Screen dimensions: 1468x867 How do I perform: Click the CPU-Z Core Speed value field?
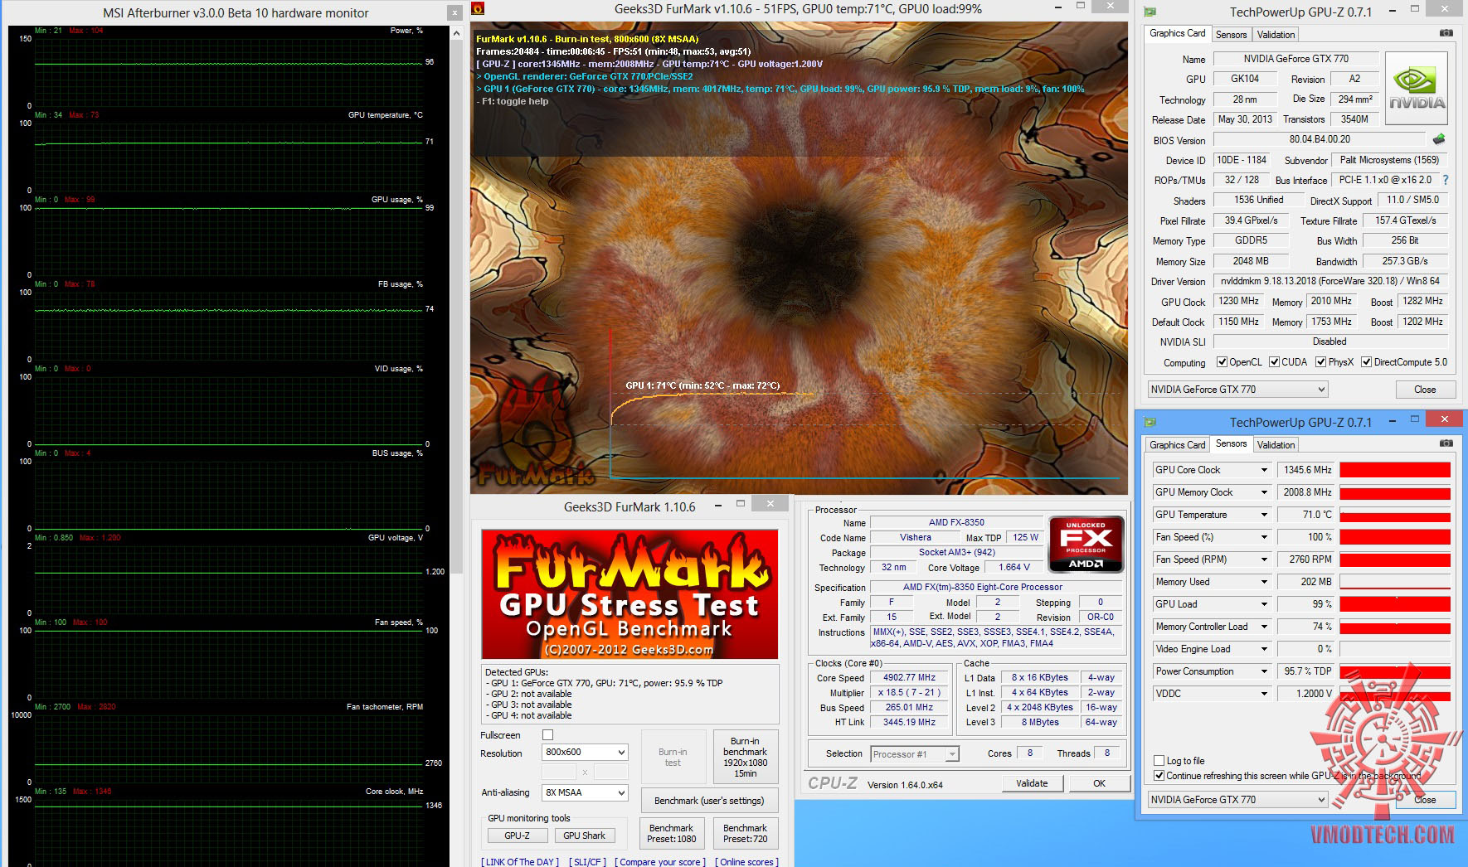[x=909, y=677]
